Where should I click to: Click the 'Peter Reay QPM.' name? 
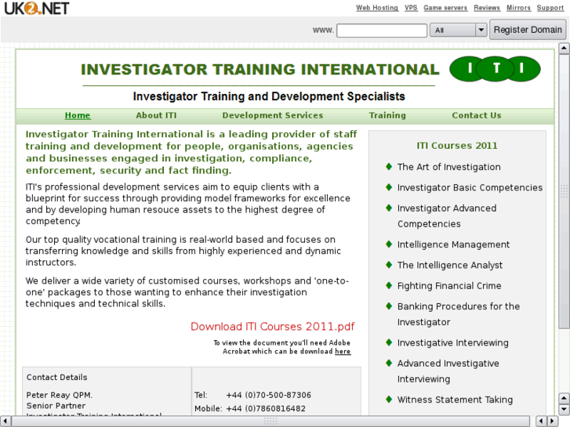[x=60, y=395]
